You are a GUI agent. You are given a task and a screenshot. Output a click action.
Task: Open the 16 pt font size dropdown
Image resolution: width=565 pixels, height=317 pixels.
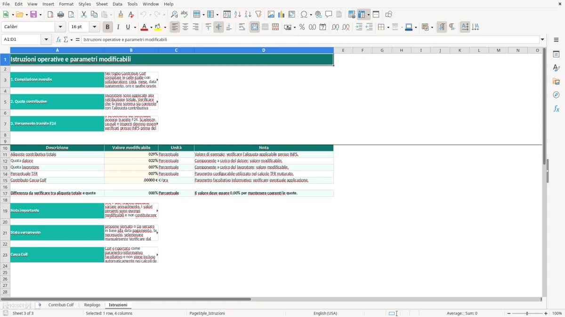tap(95, 27)
